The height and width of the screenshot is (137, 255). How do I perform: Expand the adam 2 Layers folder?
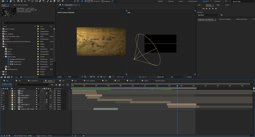[x=1, y=29]
